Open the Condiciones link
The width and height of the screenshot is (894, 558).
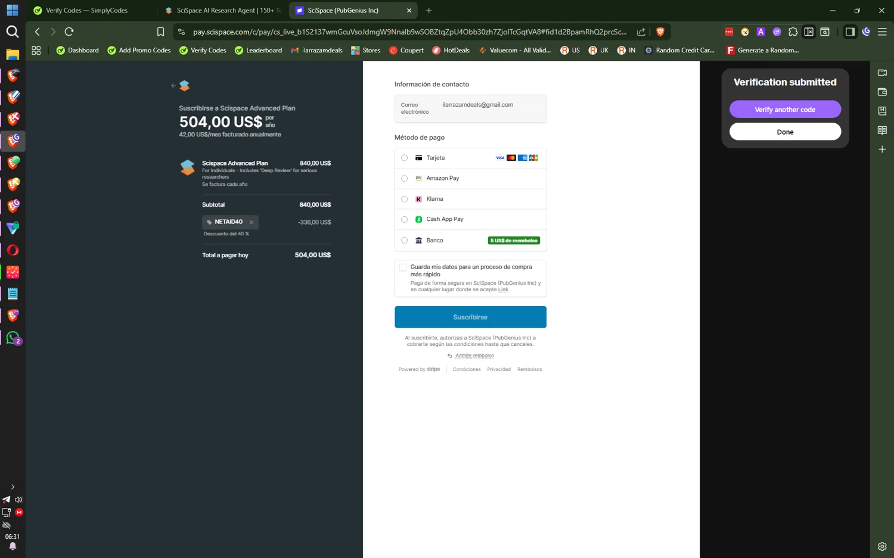(x=467, y=369)
